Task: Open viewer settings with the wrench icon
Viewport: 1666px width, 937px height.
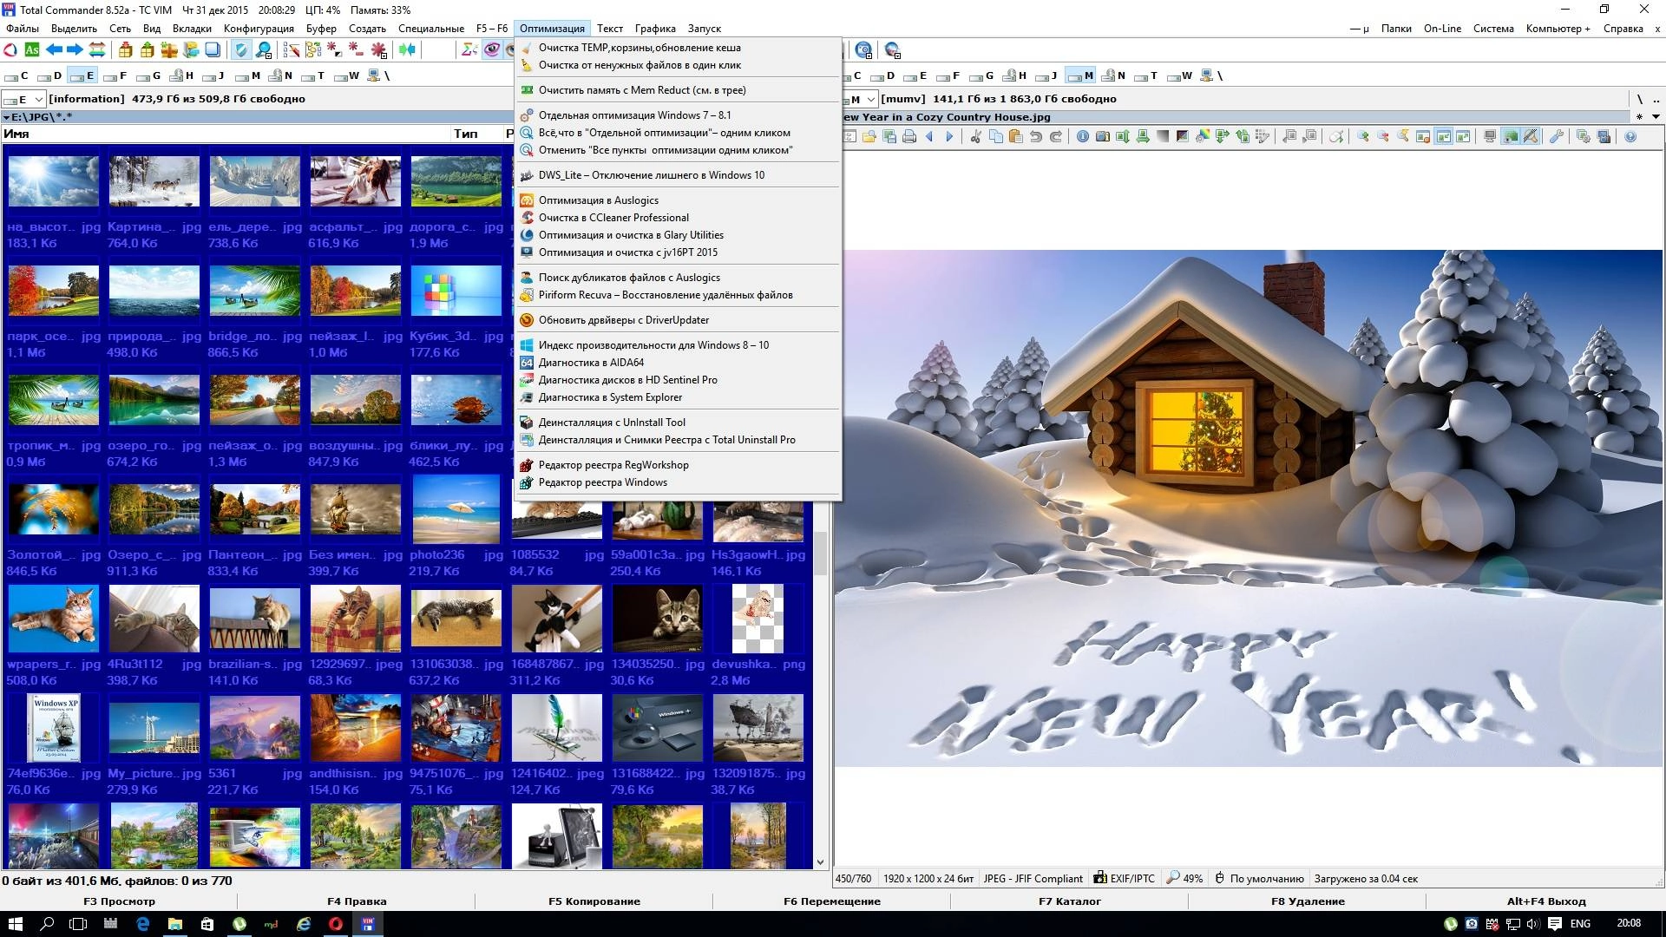Action: 1555,136
